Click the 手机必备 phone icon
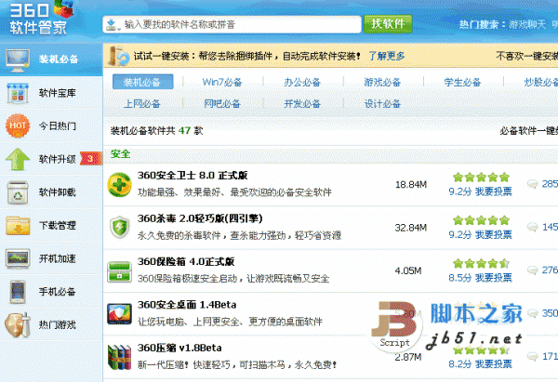The height and width of the screenshot is (382, 558). tap(18, 292)
